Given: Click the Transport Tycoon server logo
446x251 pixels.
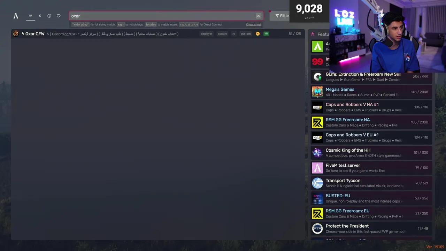Looking at the screenshot, I should 317,183.
